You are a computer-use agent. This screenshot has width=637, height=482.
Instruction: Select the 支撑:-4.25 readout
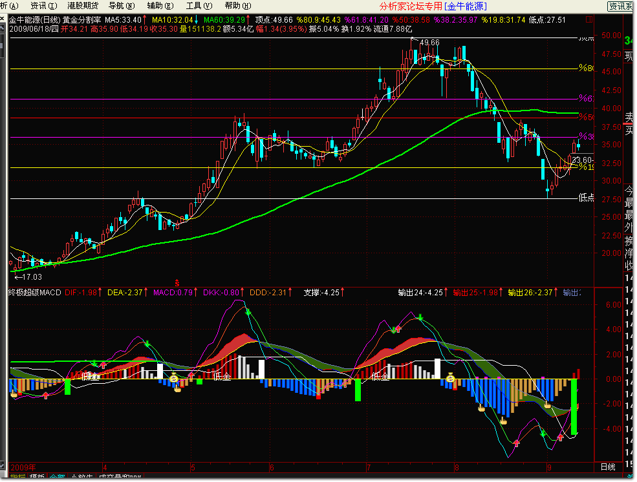pyautogui.click(x=322, y=292)
